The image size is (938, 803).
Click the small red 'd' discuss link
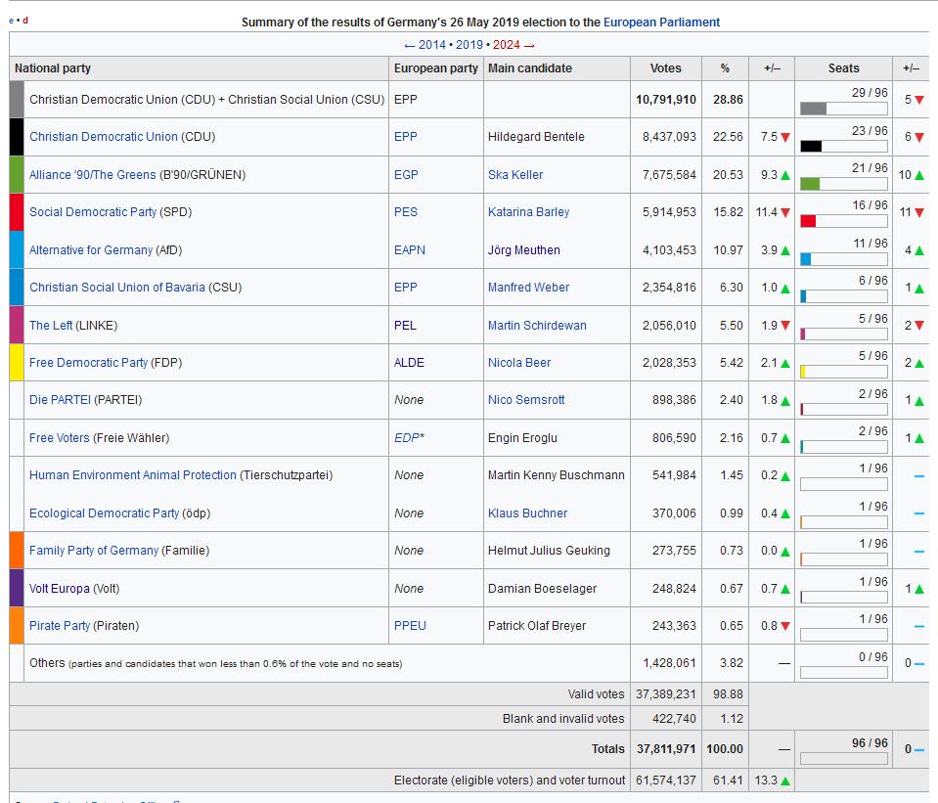click(x=25, y=21)
